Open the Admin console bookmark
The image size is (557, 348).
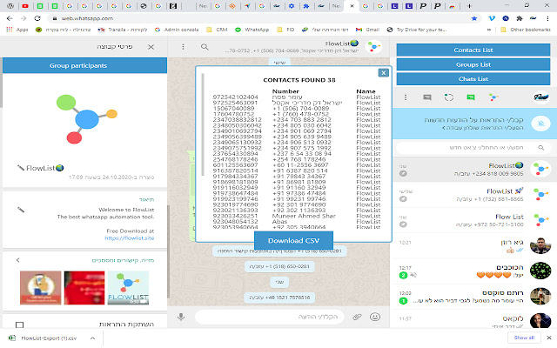pos(177,30)
